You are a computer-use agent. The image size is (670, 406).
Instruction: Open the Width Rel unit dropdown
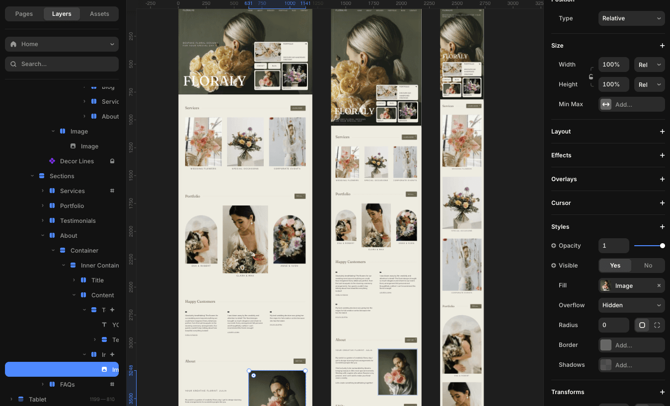pyautogui.click(x=649, y=65)
